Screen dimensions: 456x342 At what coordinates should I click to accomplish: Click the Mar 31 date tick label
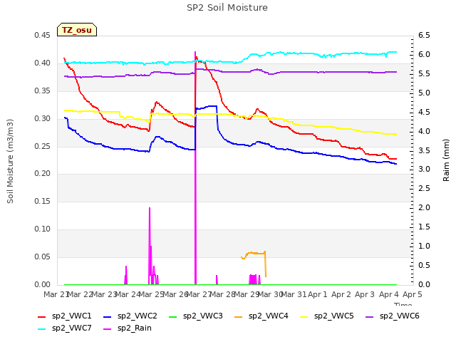[294, 294]
